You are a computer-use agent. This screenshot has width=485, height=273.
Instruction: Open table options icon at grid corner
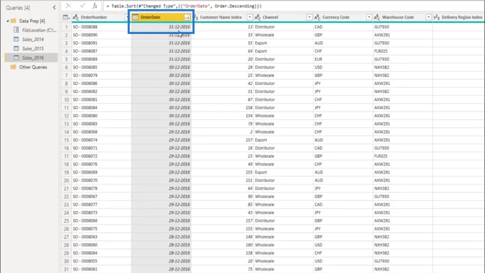pyautogui.click(x=66, y=18)
